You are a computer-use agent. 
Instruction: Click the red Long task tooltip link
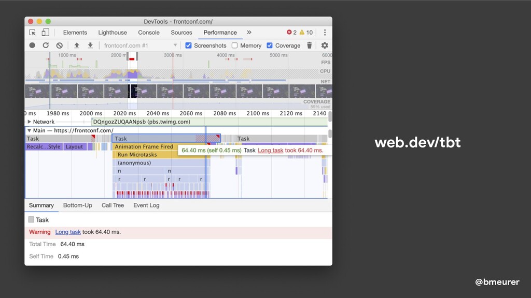point(270,151)
